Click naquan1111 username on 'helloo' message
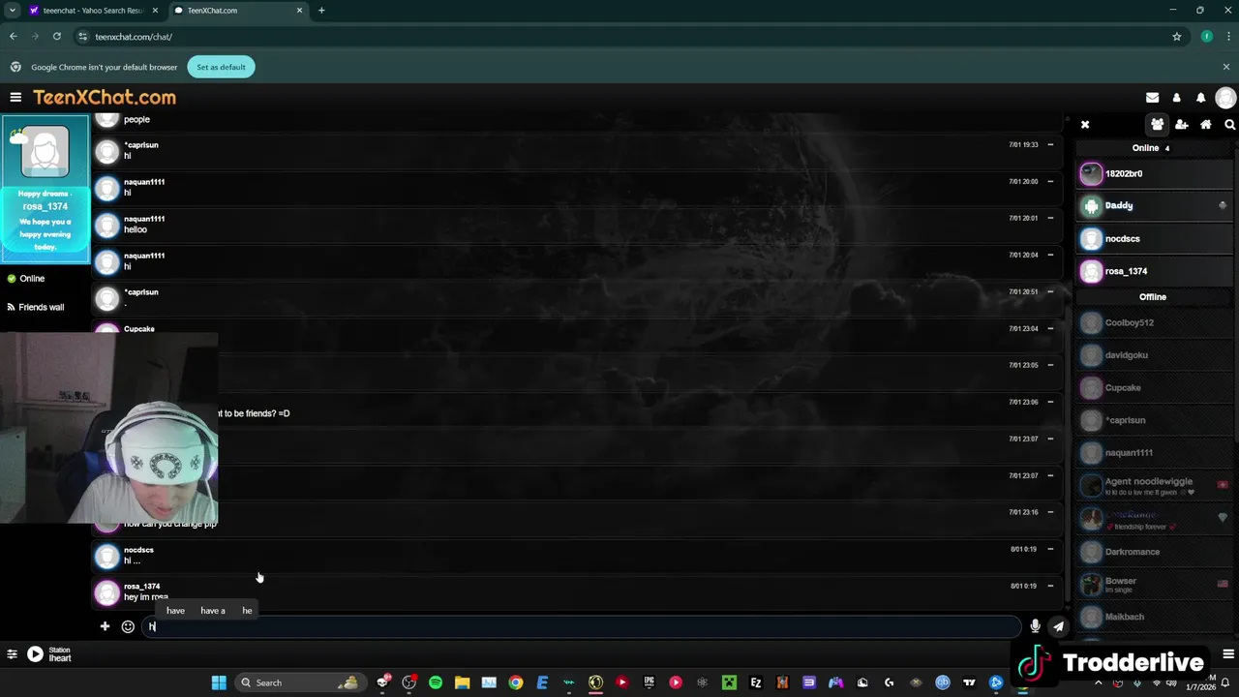This screenshot has height=697, width=1239. coord(144,219)
